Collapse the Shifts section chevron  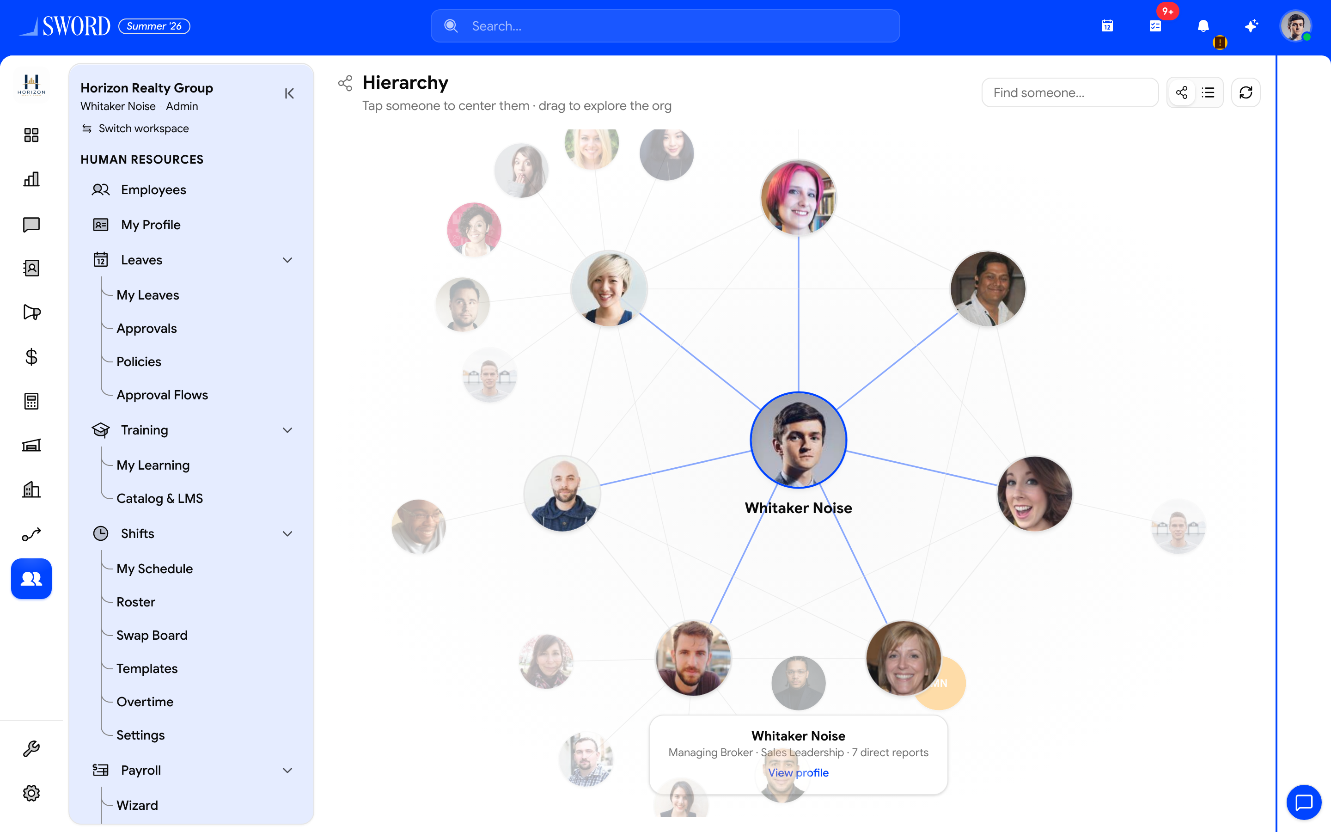point(287,533)
